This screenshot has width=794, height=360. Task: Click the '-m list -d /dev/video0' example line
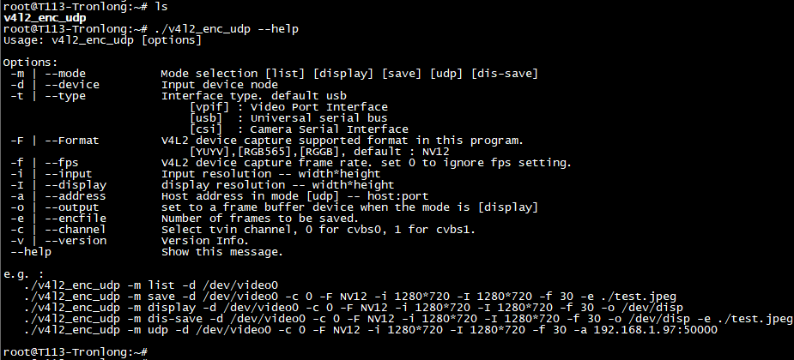151,285
